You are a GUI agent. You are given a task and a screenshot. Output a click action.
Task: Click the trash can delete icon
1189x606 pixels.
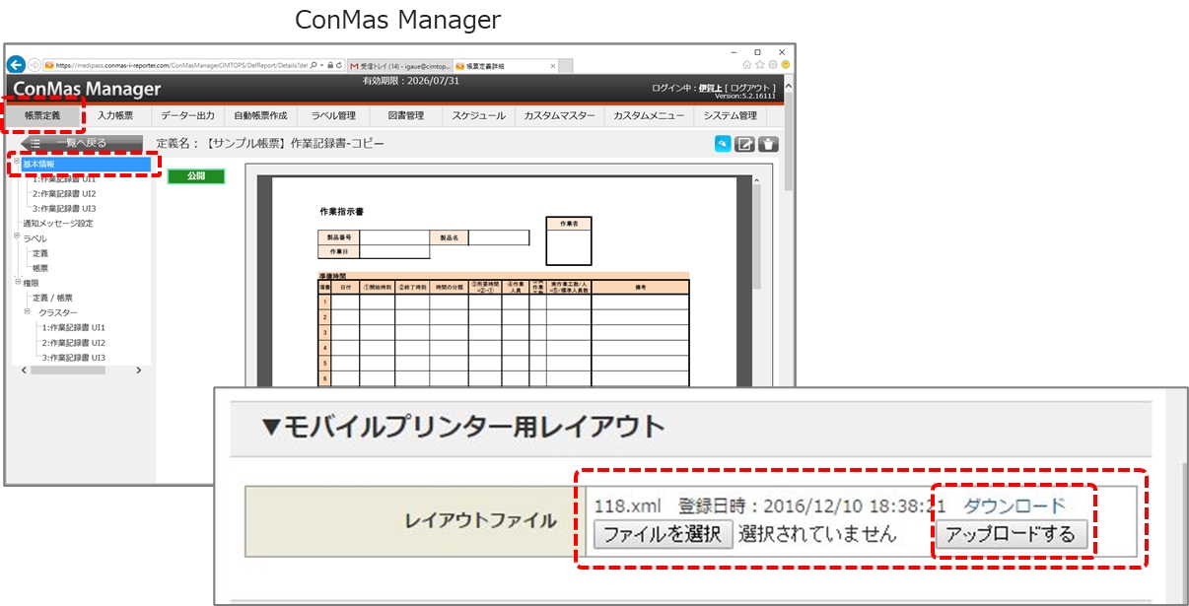[x=769, y=144]
